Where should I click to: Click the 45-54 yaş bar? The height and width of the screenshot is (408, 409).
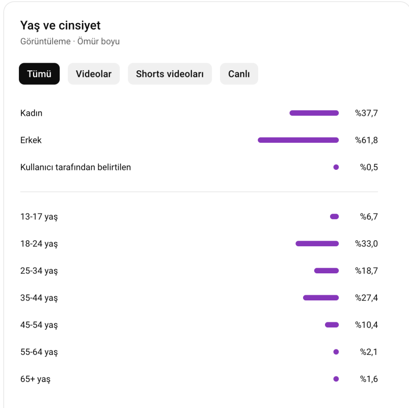pyautogui.click(x=332, y=325)
